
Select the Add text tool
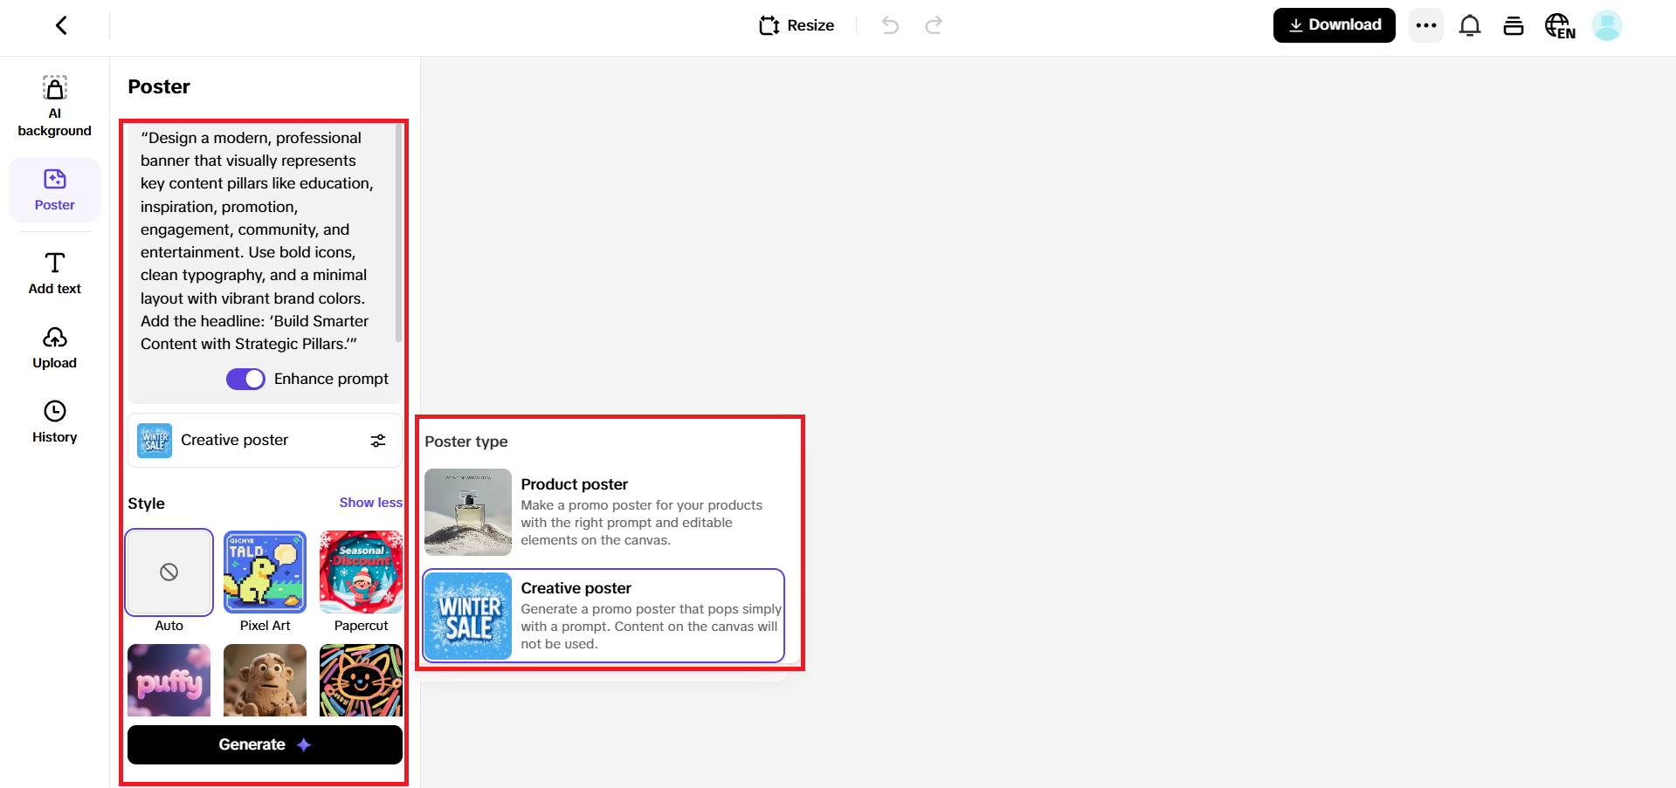click(x=54, y=272)
